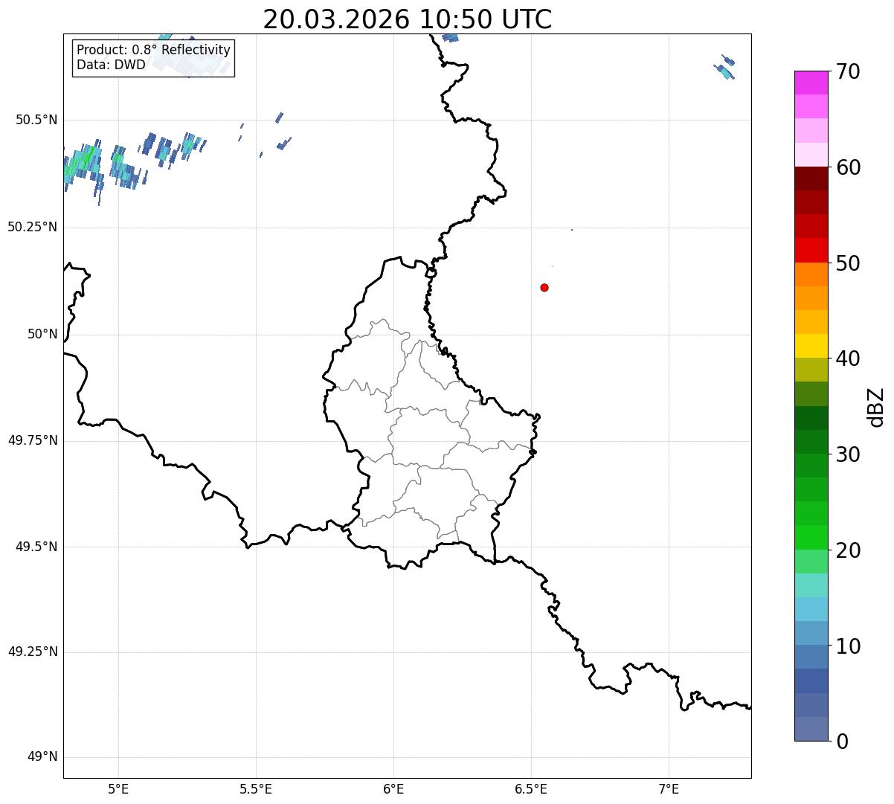Click the Product: 0.8° Reflectivity info box
The width and height of the screenshot is (894, 804).
coord(153,58)
